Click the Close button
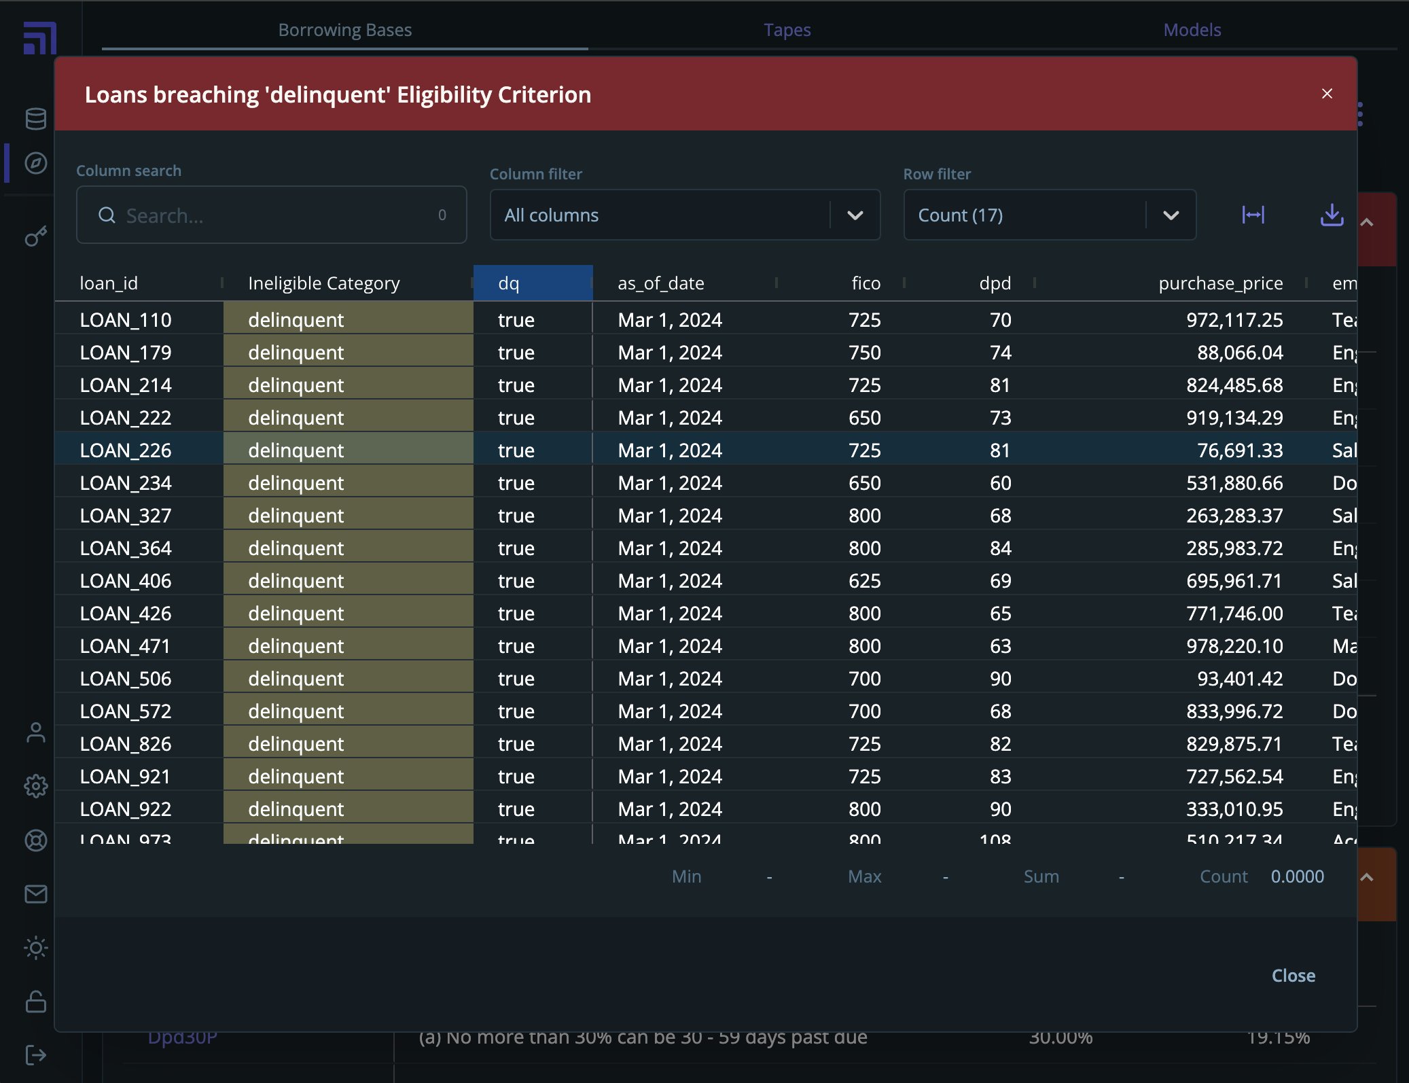Viewport: 1409px width, 1083px height. point(1293,976)
